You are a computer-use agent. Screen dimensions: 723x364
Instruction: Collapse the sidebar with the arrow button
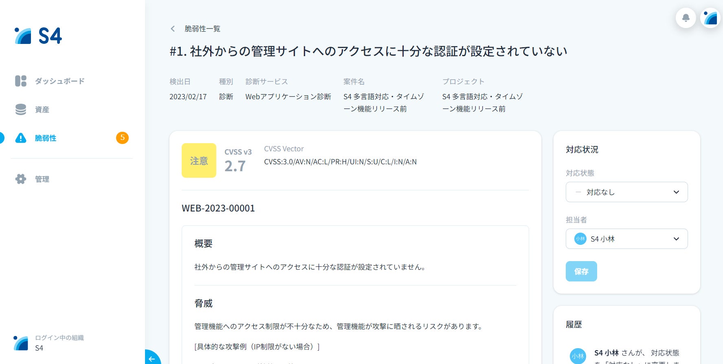click(x=152, y=358)
